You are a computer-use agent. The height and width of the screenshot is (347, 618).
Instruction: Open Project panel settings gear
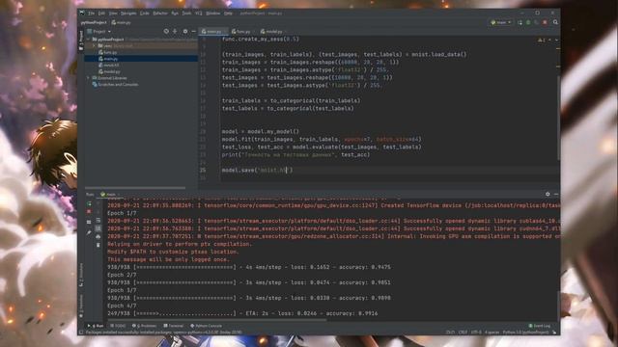[x=184, y=32]
